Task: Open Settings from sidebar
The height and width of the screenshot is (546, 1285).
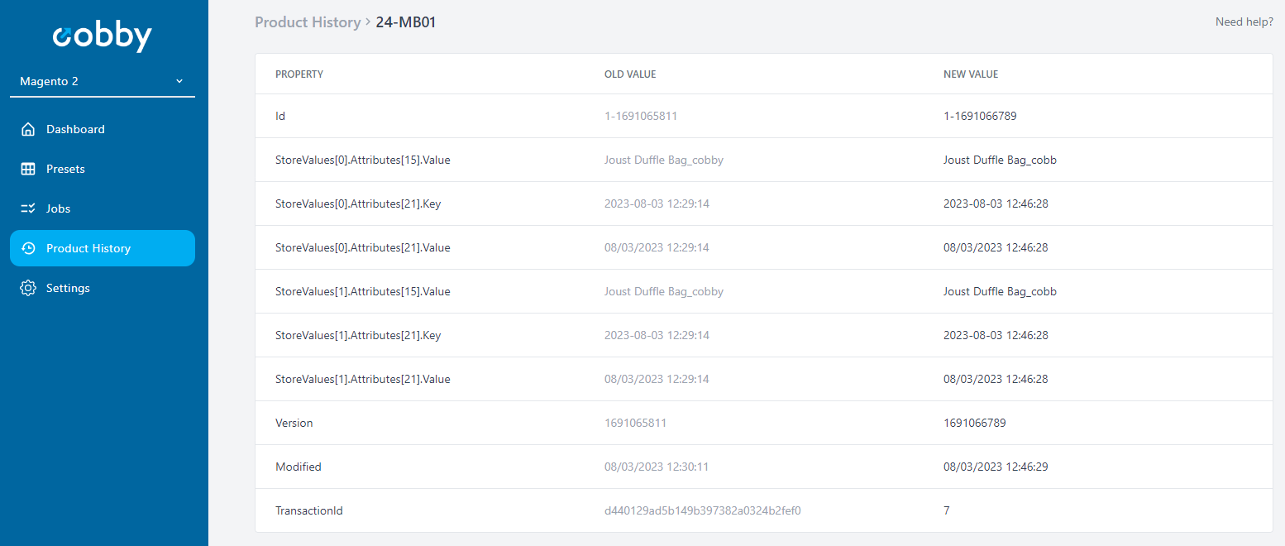Action: (x=103, y=288)
